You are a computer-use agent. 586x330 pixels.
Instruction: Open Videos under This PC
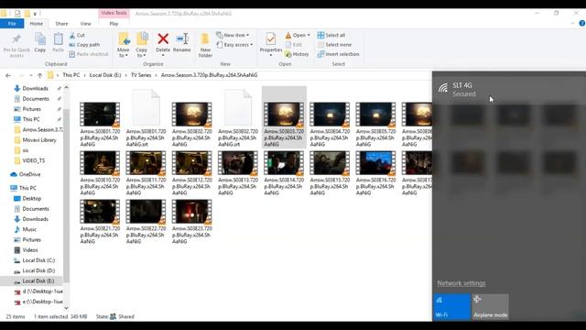click(30, 250)
